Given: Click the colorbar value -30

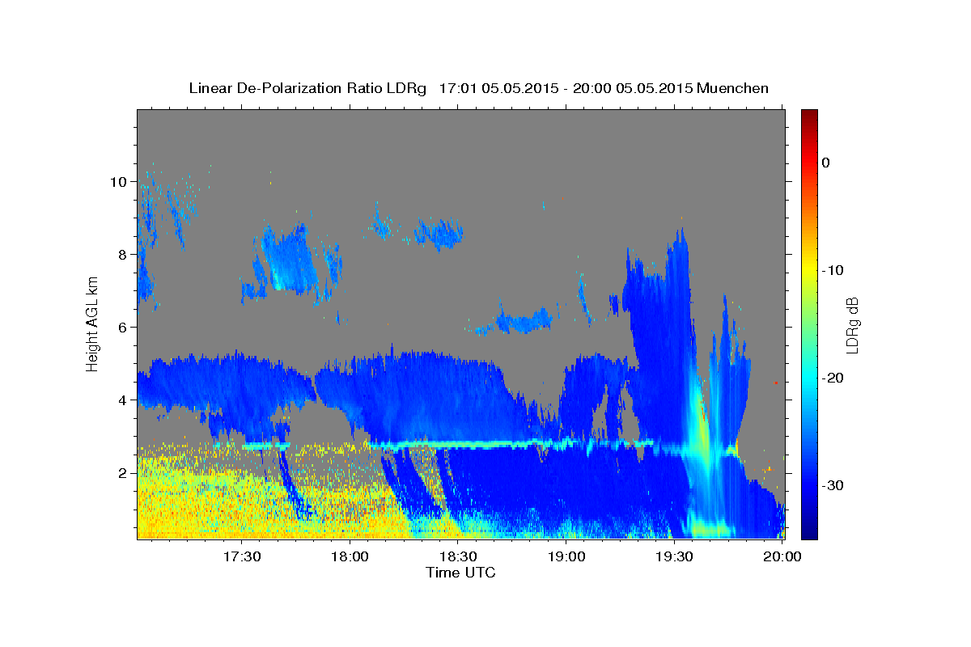Looking at the screenshot, I should pyautogui.click(x=834, y=485).
